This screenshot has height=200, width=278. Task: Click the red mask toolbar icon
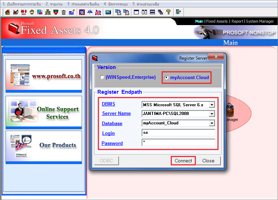coord(56,12)
